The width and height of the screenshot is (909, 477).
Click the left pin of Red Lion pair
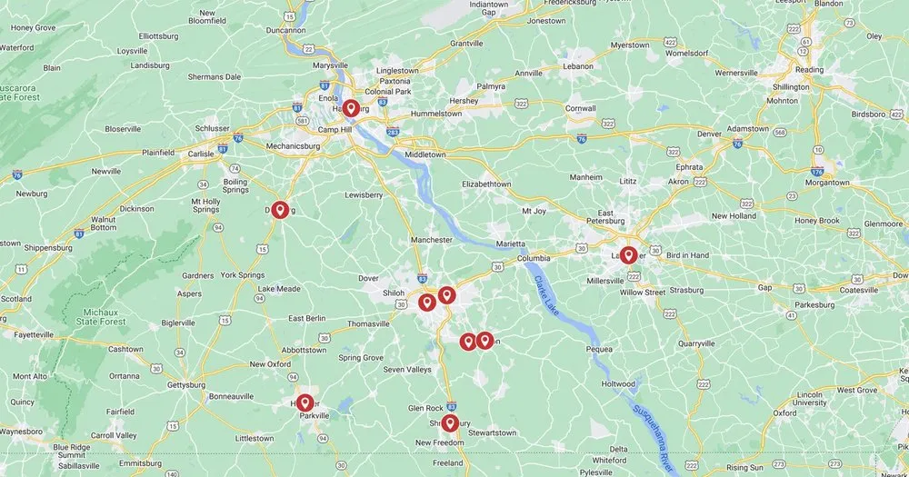[468, 342]
